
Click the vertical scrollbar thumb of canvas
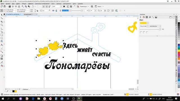pos(138,82)
